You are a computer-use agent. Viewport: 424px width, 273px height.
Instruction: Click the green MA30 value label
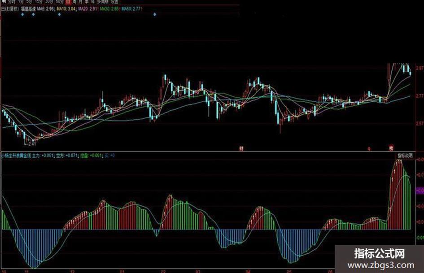pyautogui.click(x=109, y=9)
